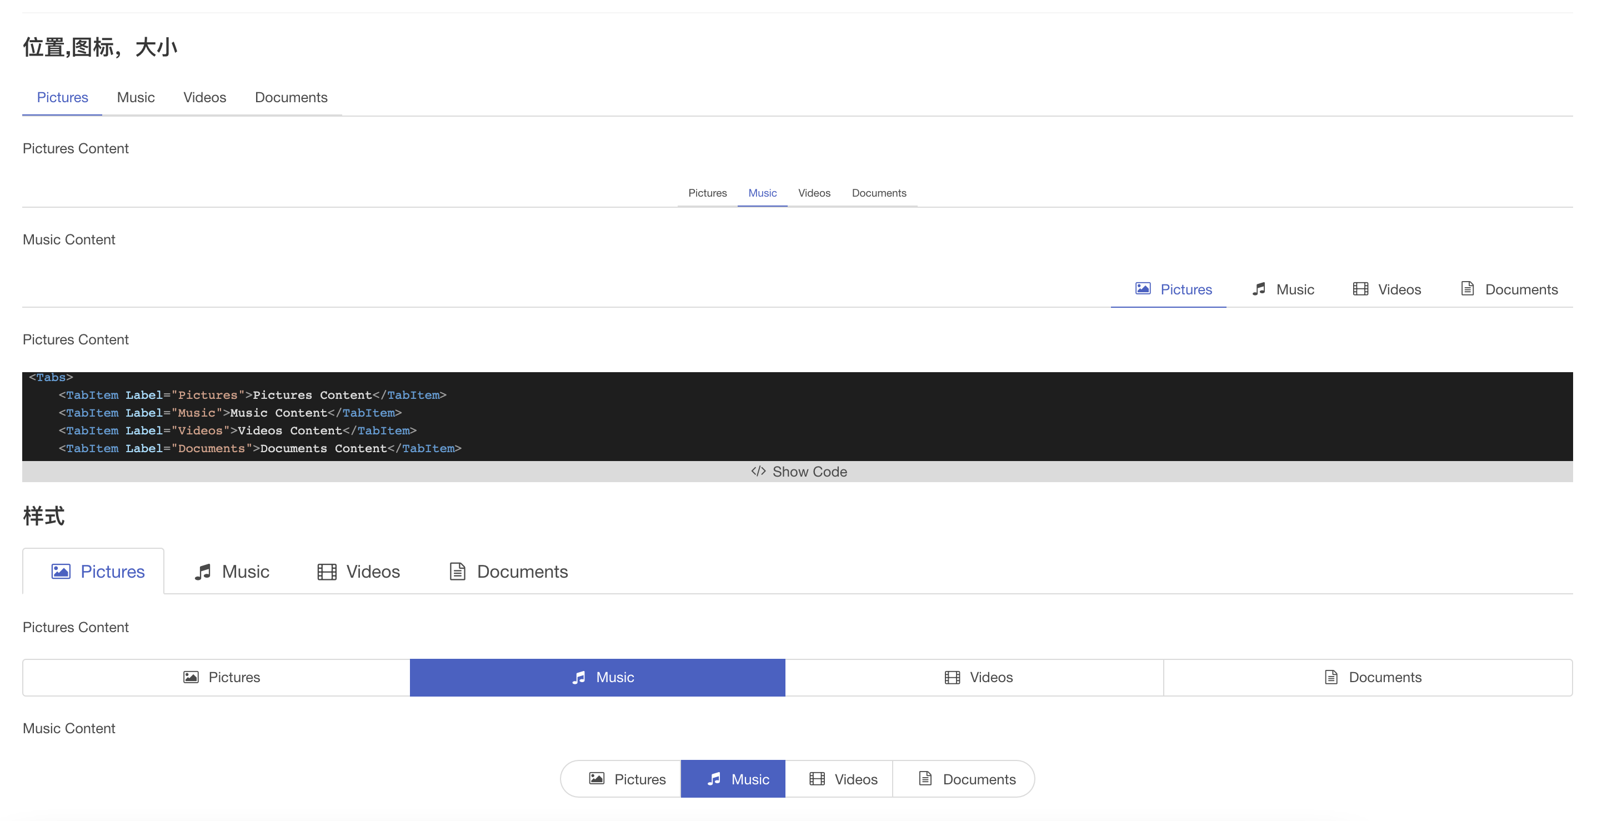Choose rounded pill Documents label

(979, 779)
